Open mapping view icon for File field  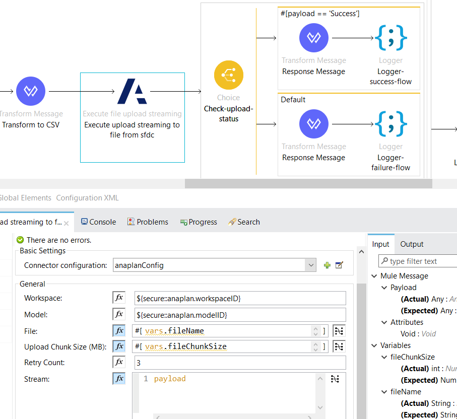point(339,331)
